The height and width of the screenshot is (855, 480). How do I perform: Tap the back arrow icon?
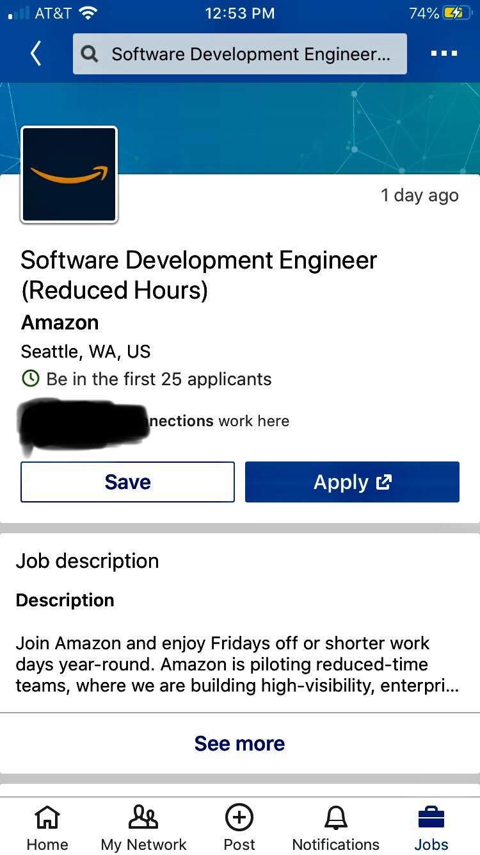tap(36, 54)
